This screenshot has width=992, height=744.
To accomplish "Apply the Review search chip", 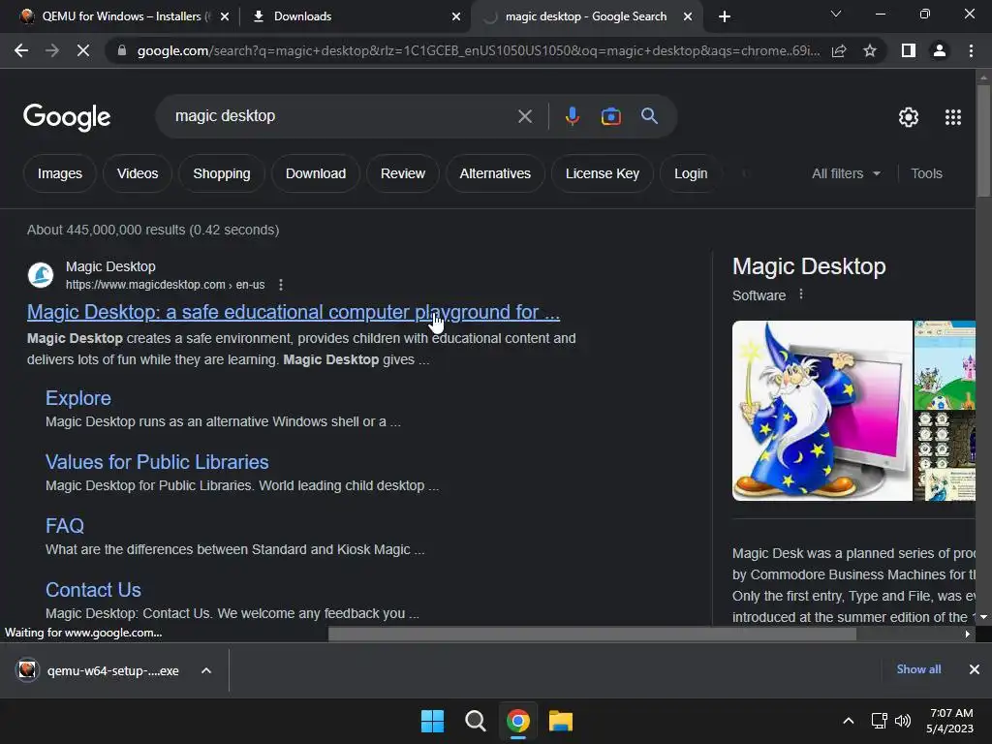I will pos(402,173).
